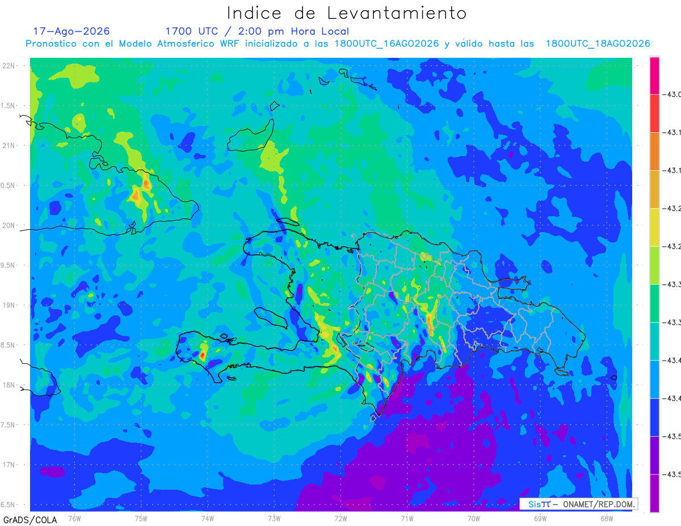Click the lime-green swatch in the colorbar
The image size is (681, 526).
point(654,265)
